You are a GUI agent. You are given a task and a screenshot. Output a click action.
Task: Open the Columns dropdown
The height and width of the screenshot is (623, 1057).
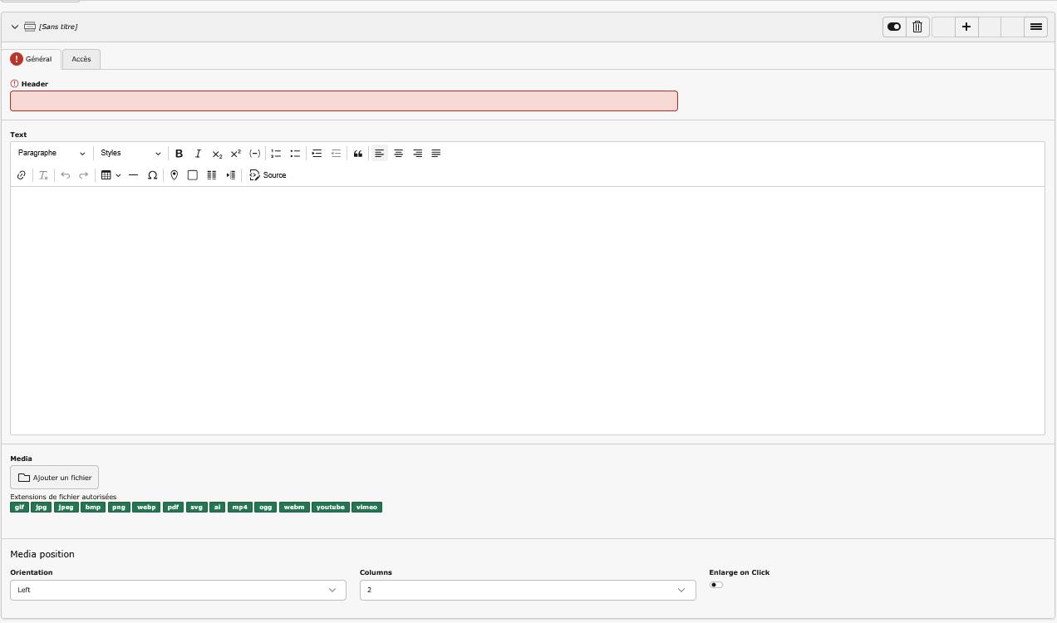point(527,590)
